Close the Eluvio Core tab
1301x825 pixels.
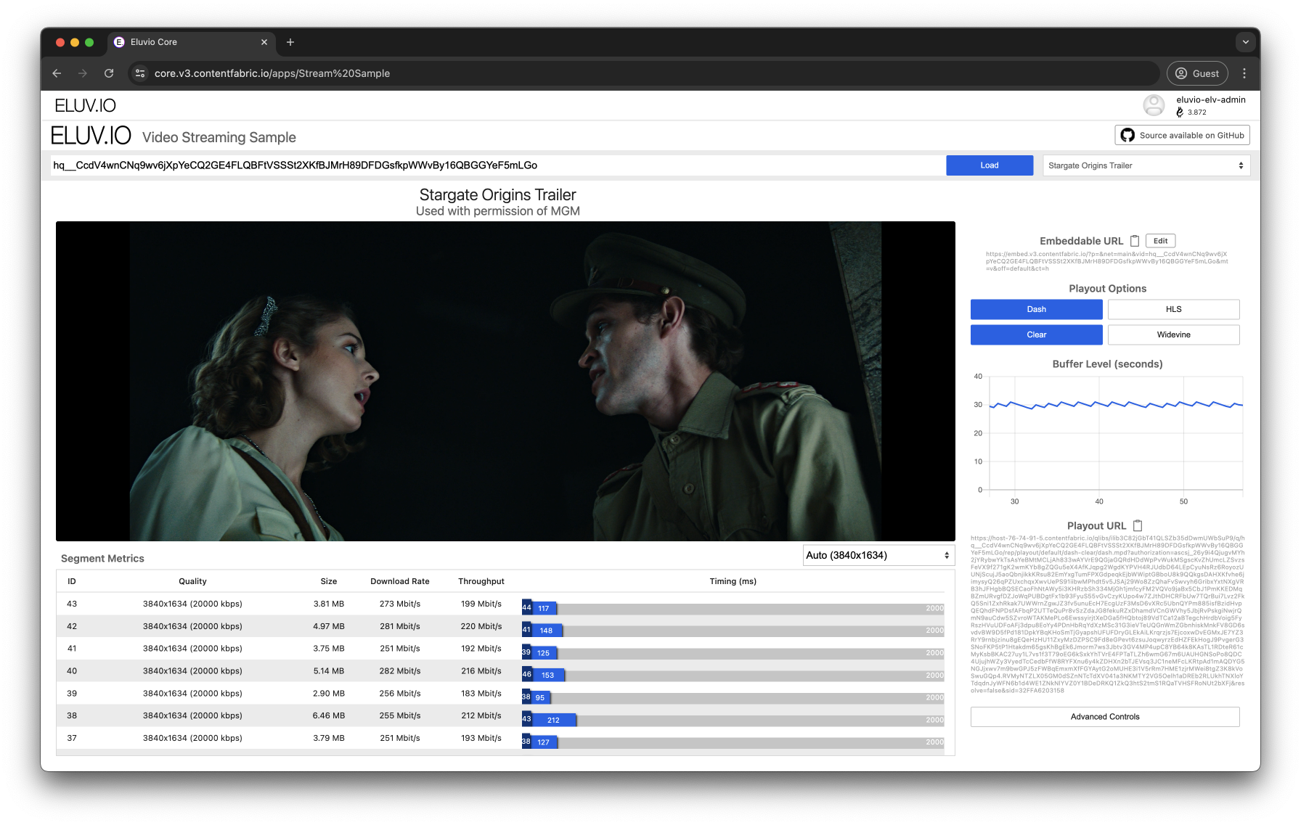pyautogui.click(x=264, y=42)
